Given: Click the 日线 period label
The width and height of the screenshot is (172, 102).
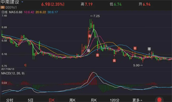Looking at the screenshot, I should (4, 12).
